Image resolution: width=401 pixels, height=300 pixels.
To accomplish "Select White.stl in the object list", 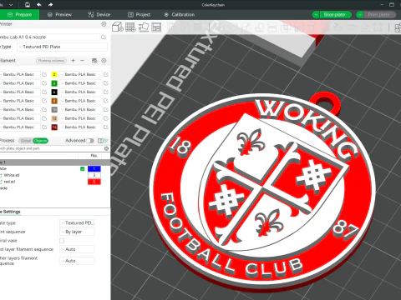I will pyautogui.click(x=12, y=175).
